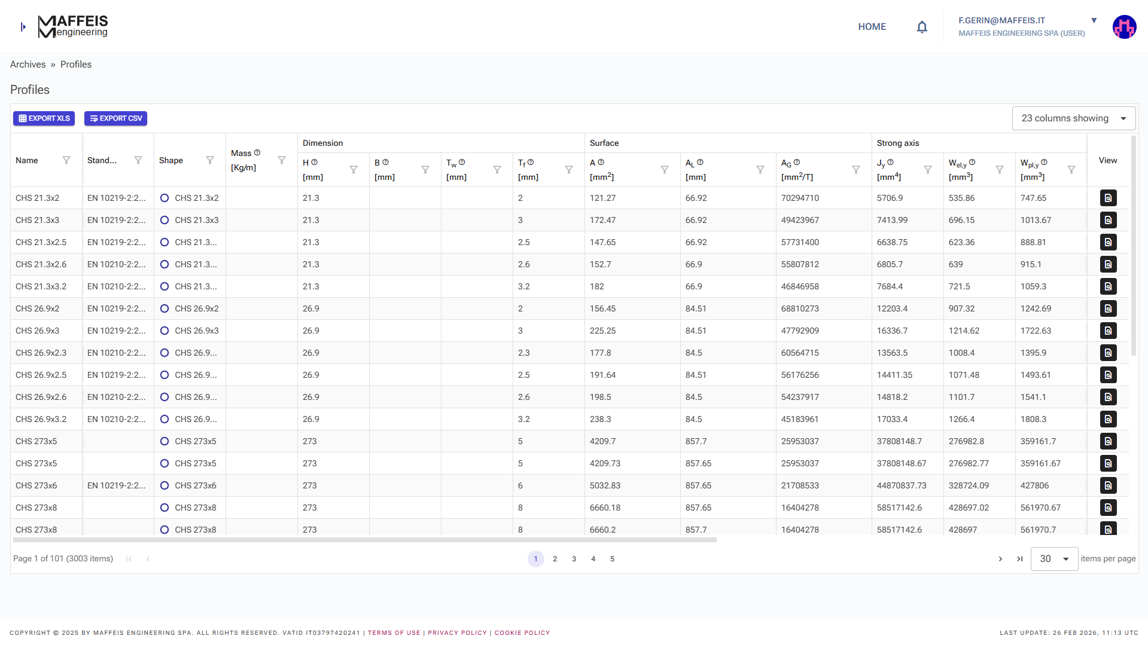This screenshot has width=1148, height=645.
Task: Open the items per page selector
Action: (x=1054, y=559)
